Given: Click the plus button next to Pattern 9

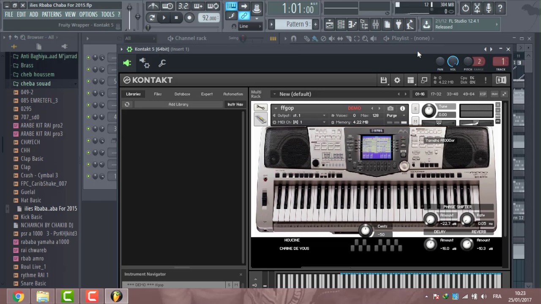Looking at the screenshot, I should (315, 24).
